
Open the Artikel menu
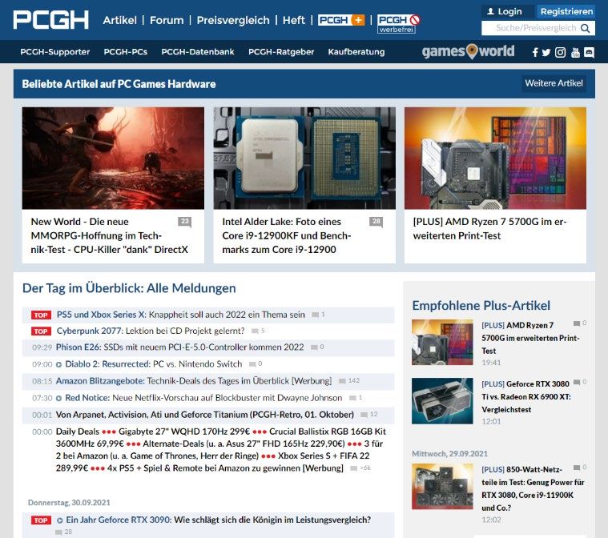[120, 20]
